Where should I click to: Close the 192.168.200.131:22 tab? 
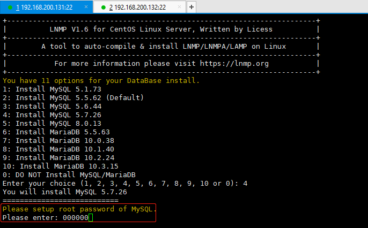coord(86,7)
